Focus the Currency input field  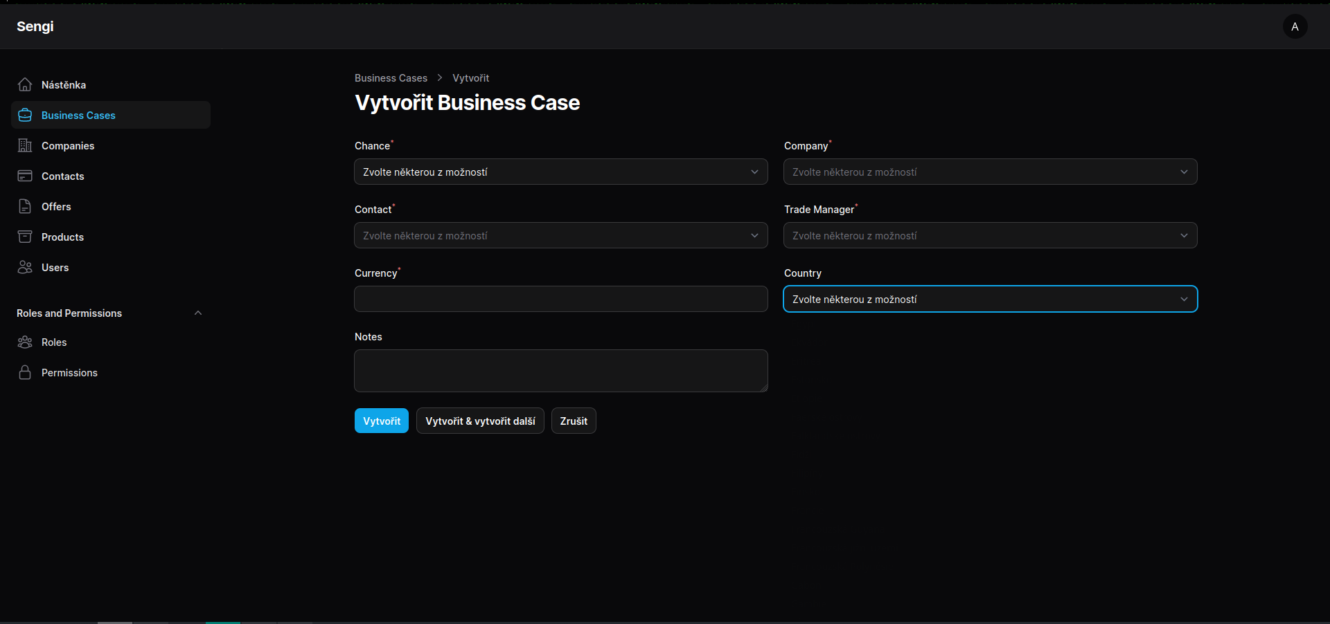coord(561,299)
